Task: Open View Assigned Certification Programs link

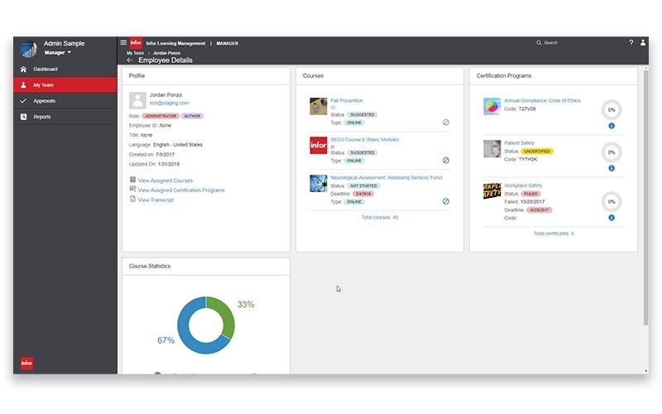Action: 181,190
